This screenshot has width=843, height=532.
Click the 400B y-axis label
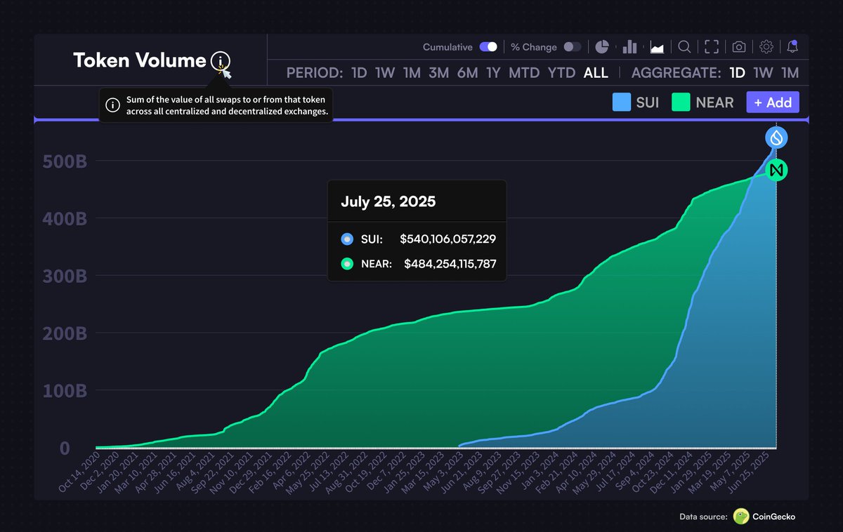64,219
